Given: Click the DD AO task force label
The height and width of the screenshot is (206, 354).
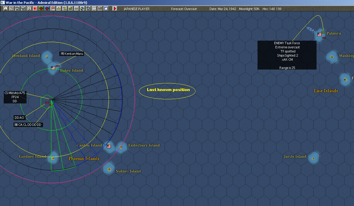Looking at the screenshot, I should coord(19,118).
